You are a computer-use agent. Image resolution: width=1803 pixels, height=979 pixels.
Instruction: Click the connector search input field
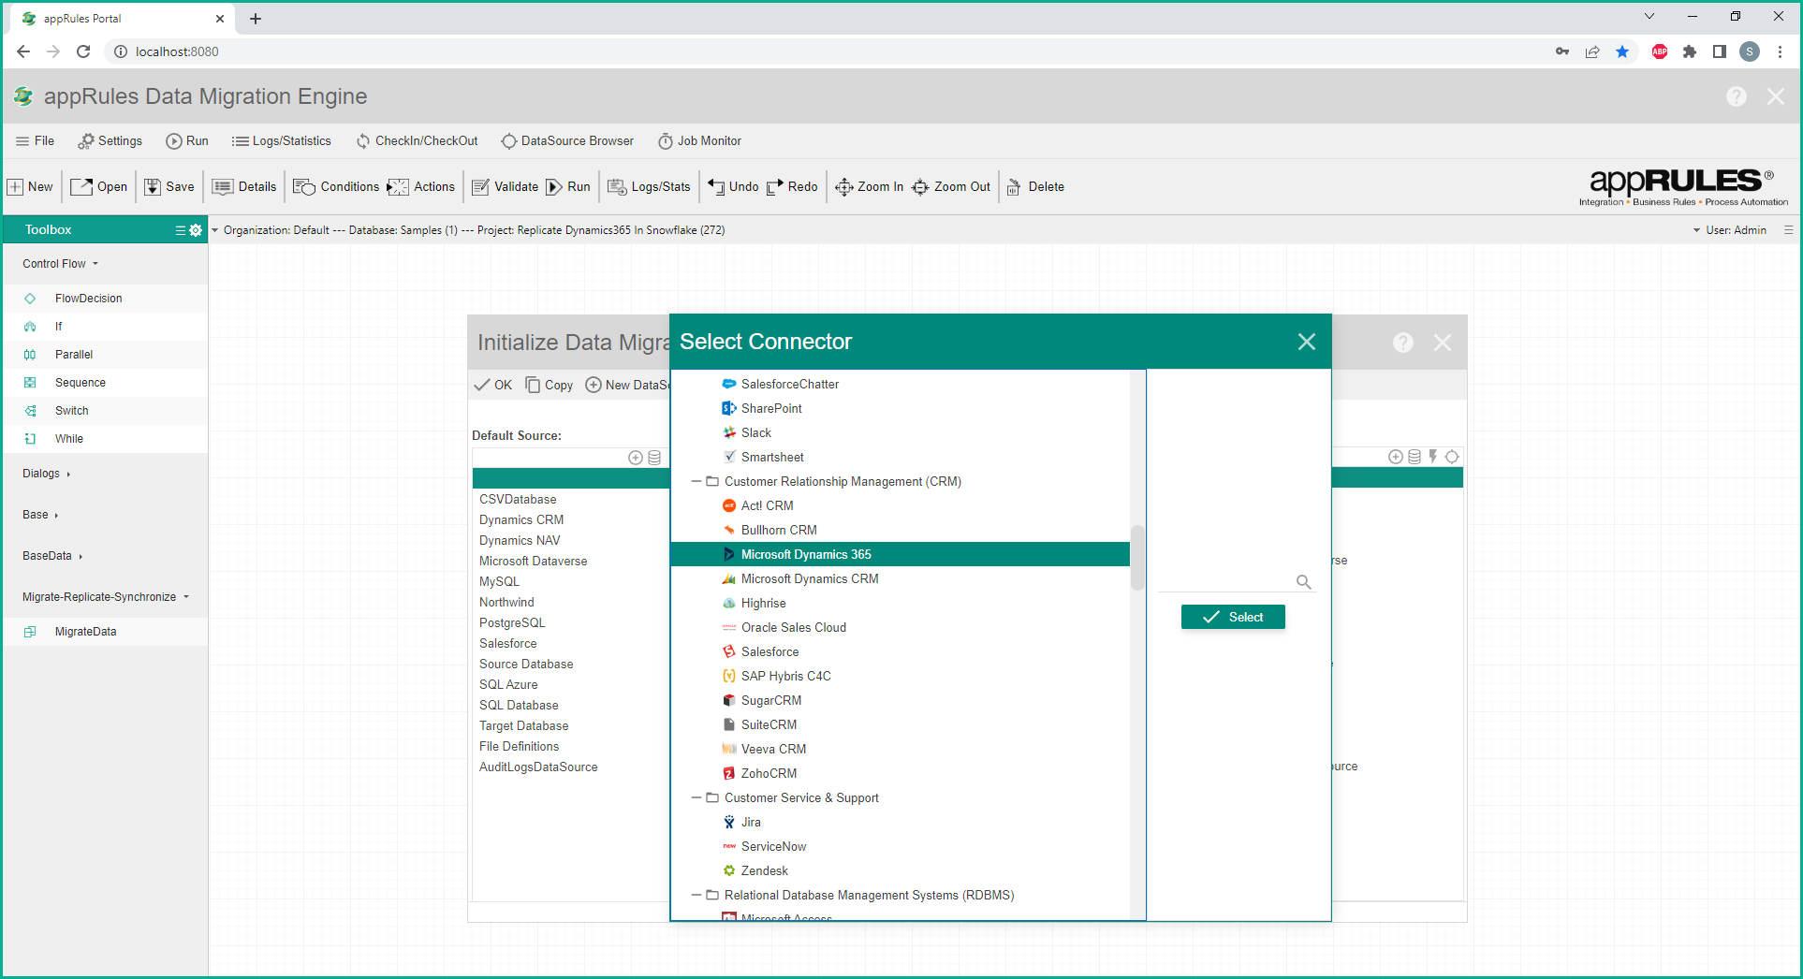[x=1226, y=581]
